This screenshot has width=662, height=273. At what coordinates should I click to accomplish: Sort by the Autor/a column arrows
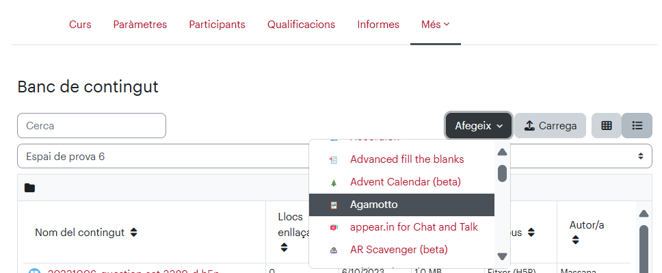click(x=575, y=240)
